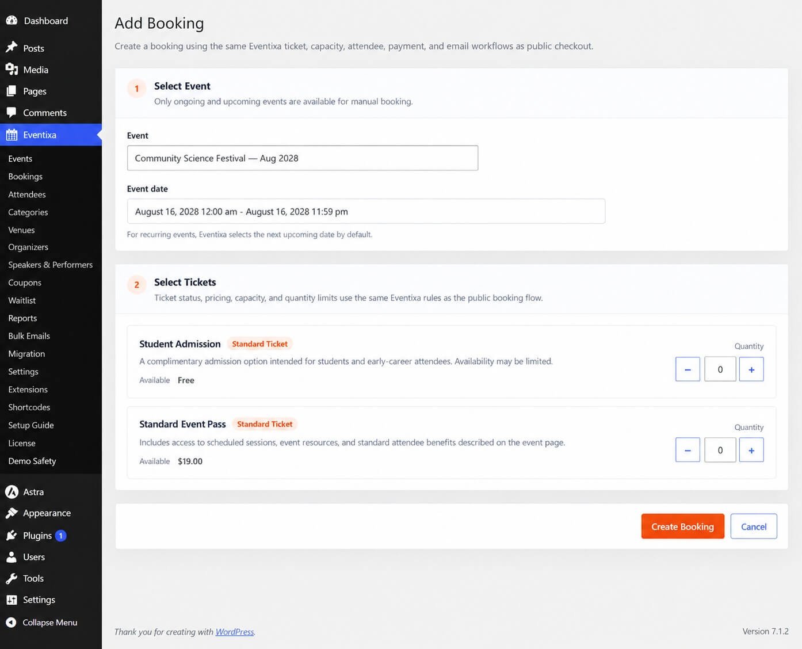This screenshot has height=649, width=802.
Task: Open Attendees submenu item
Action: [x=27, y=194]
